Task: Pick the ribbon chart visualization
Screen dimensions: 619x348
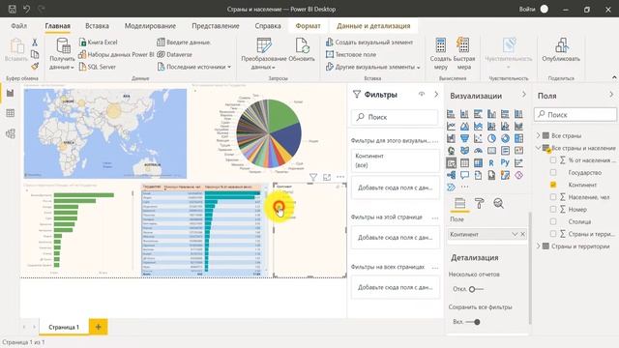Action: (518, 127)
